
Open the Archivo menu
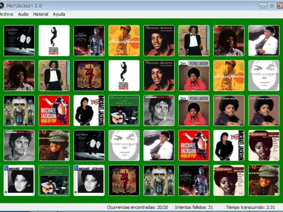(6, 14)
